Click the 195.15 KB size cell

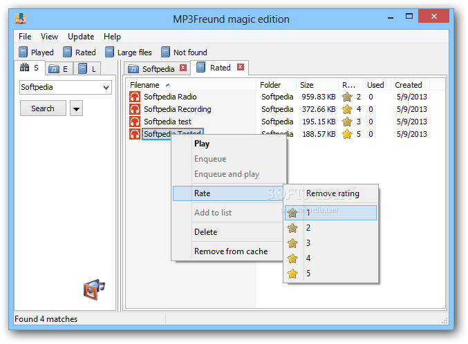pos(319,122)
